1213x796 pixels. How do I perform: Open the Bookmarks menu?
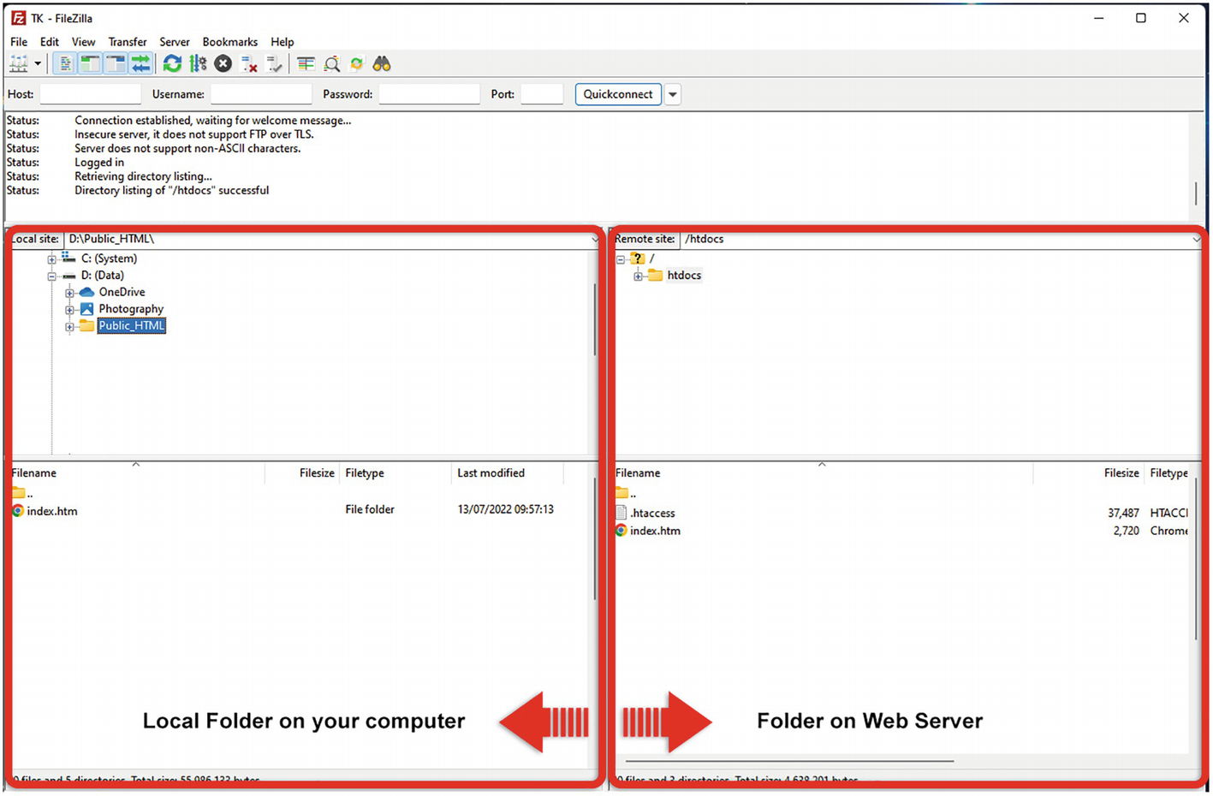point(229,42)
